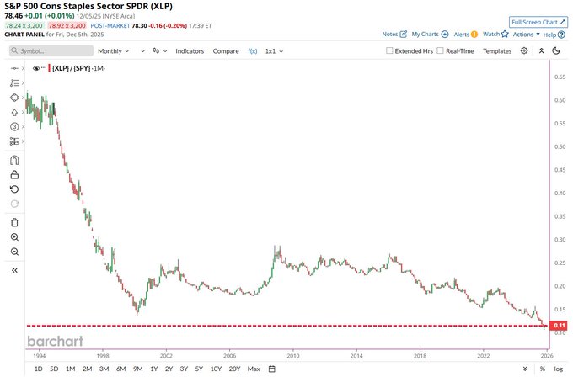Select the 10Y time range
Image resolution: width=573 pixels, height=377 pixels.
point(216,369)
